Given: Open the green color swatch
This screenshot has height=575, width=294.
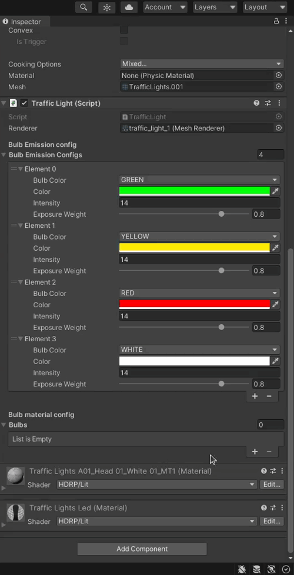Looking at the screenshot, I should point(194,191).
